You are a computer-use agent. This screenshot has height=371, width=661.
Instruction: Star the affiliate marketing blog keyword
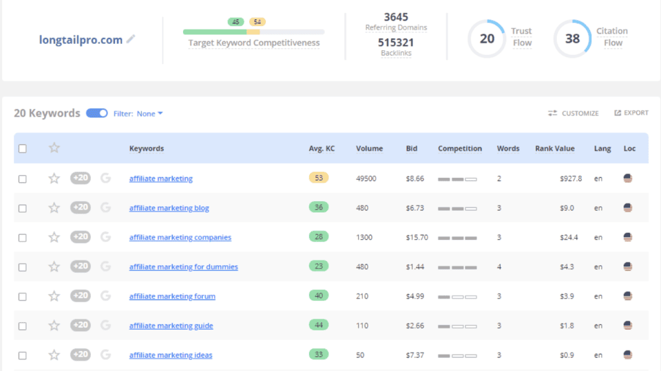pos(54,207)
